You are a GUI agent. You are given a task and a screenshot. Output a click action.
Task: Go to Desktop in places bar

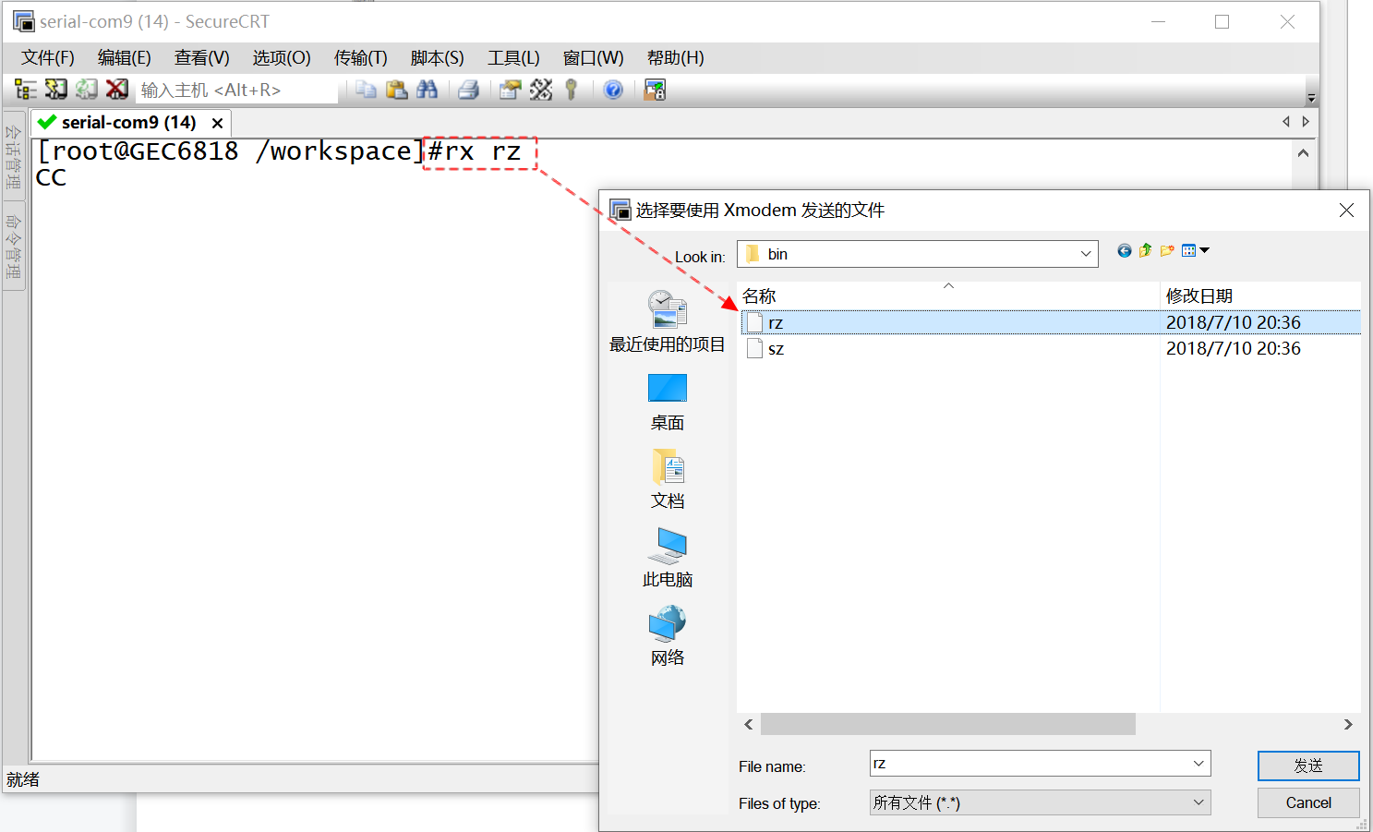click(667, 403)
